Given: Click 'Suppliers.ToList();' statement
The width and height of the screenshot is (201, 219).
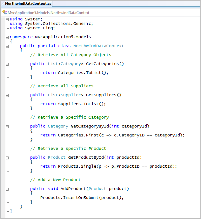Looking at the screenshot, I should [82, 104].
